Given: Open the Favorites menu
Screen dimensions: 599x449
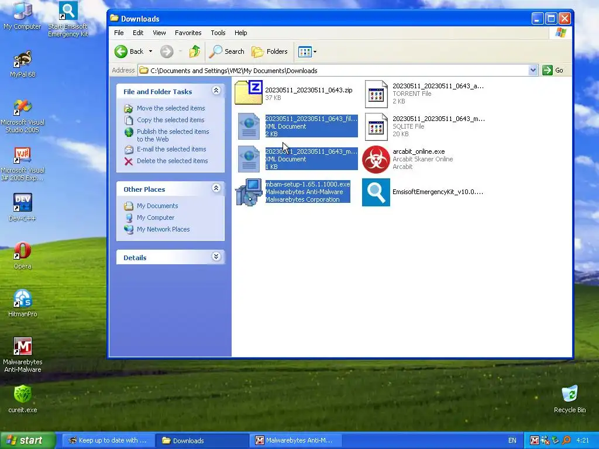Looking at the screenshot, I should pos(188,33).
